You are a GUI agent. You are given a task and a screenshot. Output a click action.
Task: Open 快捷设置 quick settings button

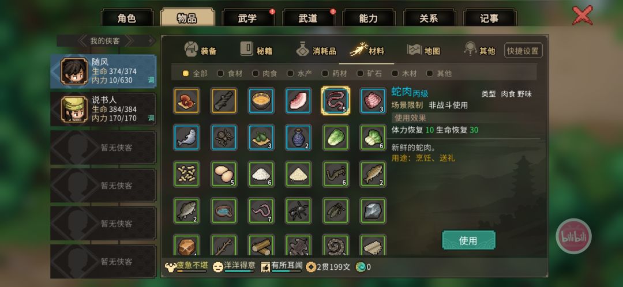(523, 51)
